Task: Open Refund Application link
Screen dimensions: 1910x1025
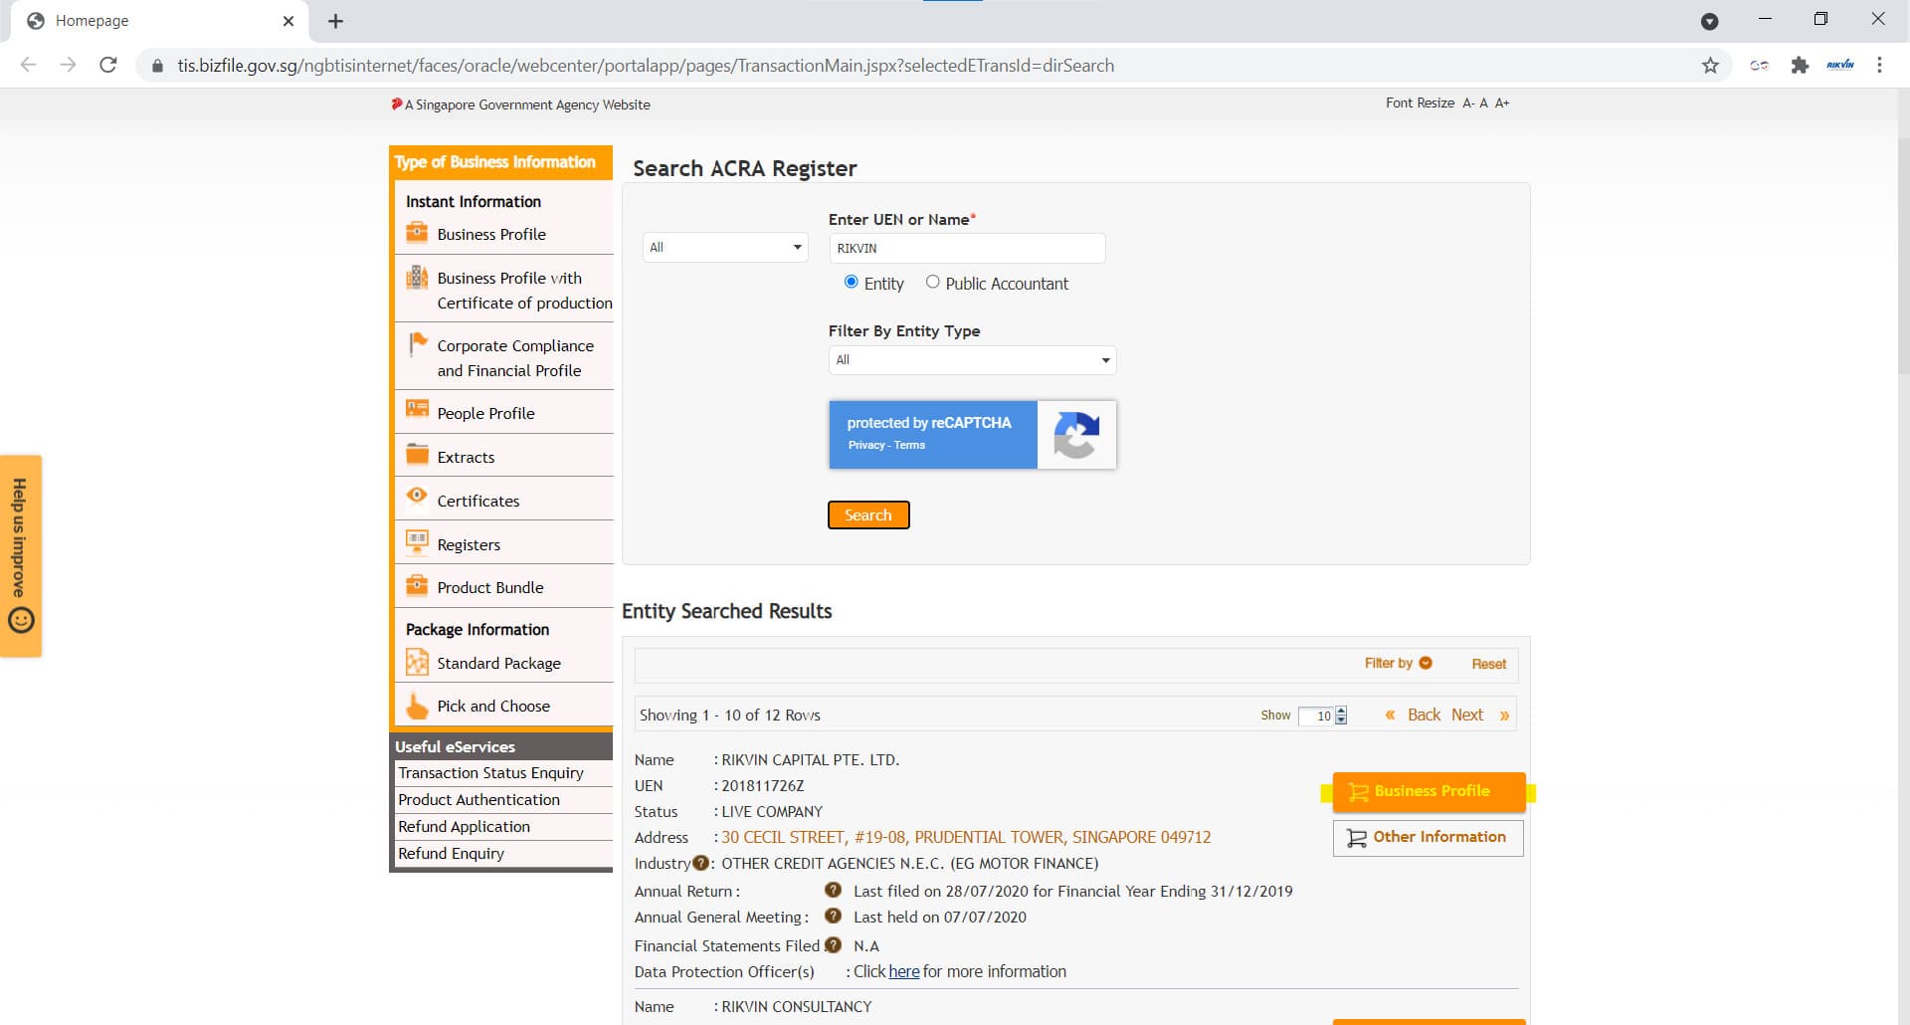Action: 464,826
